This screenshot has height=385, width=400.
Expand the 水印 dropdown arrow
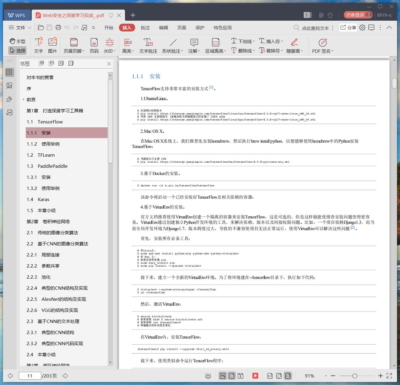click(114, 51)
